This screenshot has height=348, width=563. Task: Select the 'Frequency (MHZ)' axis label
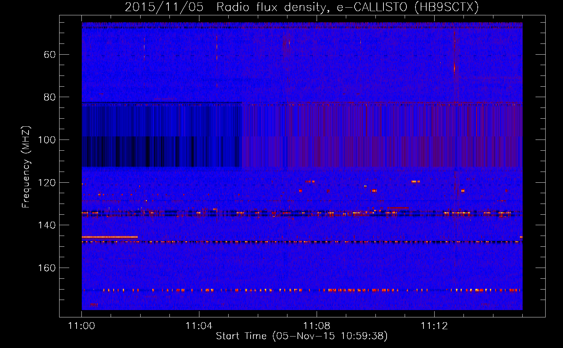click(x=26, y=167)
